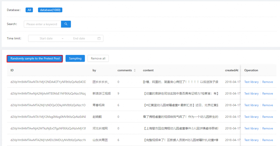Sort by the comments column arrows
This screenshot has height=146, width=280.
(135, 70)
